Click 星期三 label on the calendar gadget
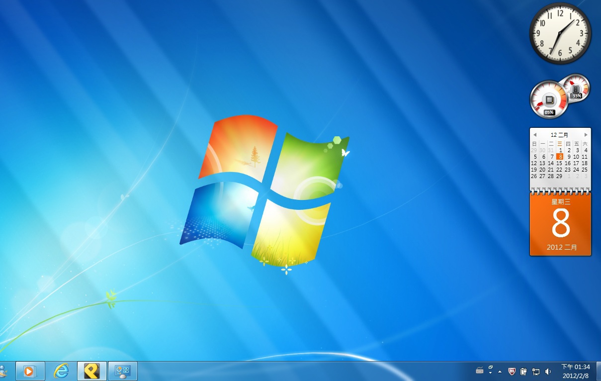The width and height of the screenshot is (601, 381). click(561, 202)
